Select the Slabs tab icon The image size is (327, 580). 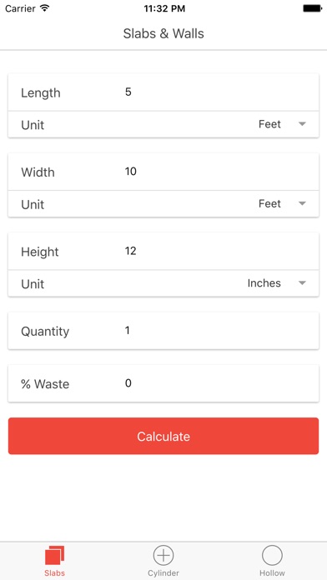click(54, 556)
